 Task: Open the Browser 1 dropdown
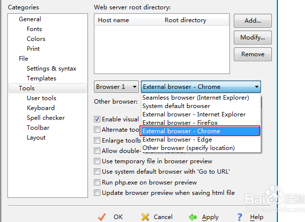pos(116,87)
